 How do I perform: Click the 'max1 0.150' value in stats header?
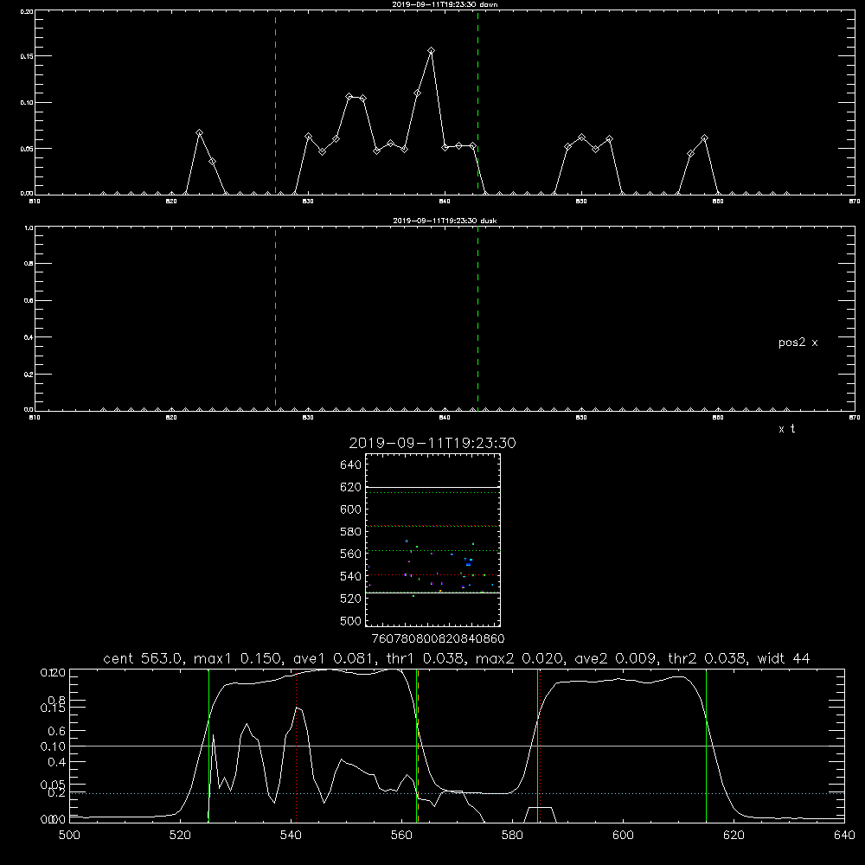pyautogui.click(x=238, y=658)
